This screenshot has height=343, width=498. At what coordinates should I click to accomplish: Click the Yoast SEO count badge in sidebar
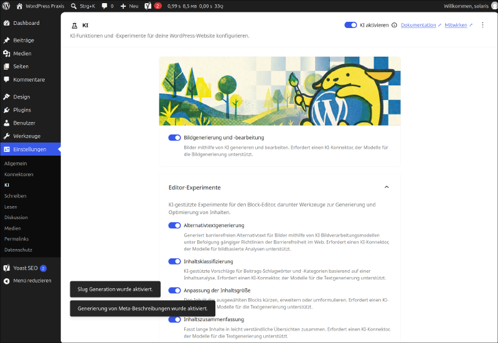(x=44, y=268)
